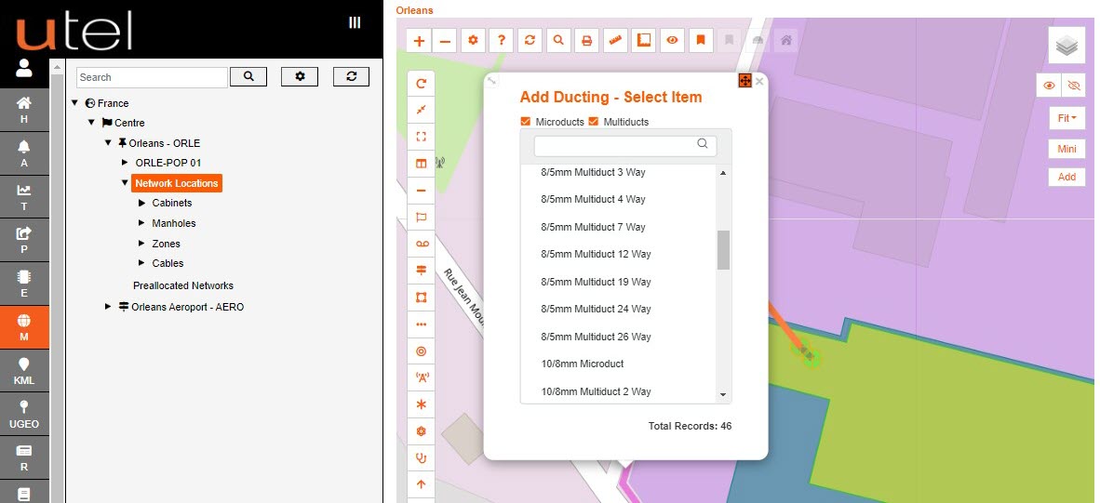Image resolution: width=1100 pixels, height=503 pixels.
Task: Open the user profile icon in sidebar
Action: pyautogui.click(x=24, y=68)
